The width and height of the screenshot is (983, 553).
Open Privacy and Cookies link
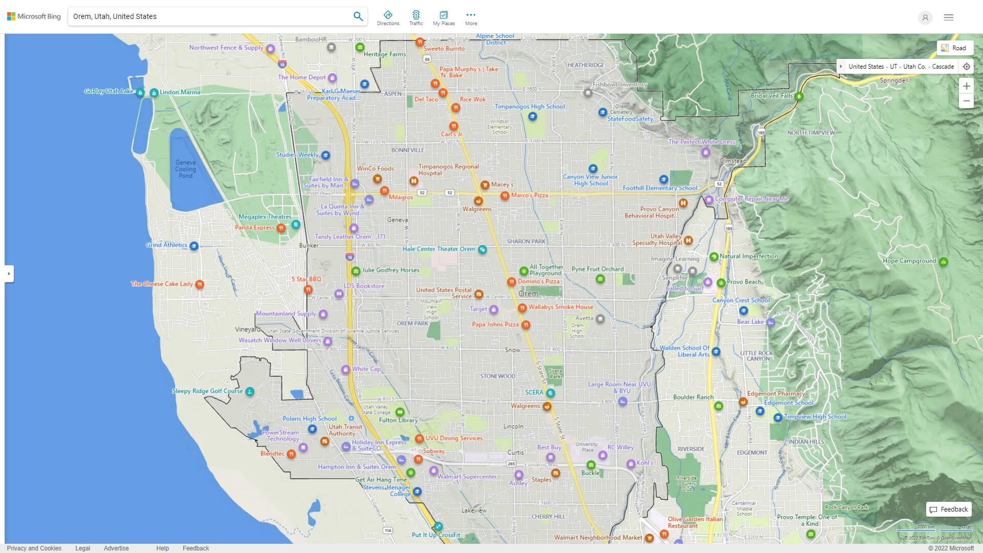click(x=34, y=548)
